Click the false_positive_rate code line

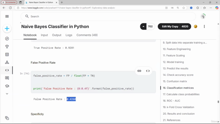64,76
